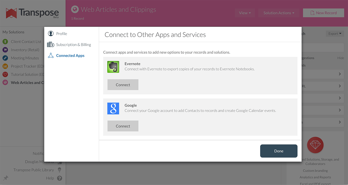
Task: Open the Help link
Action: (x=50, y=178)
